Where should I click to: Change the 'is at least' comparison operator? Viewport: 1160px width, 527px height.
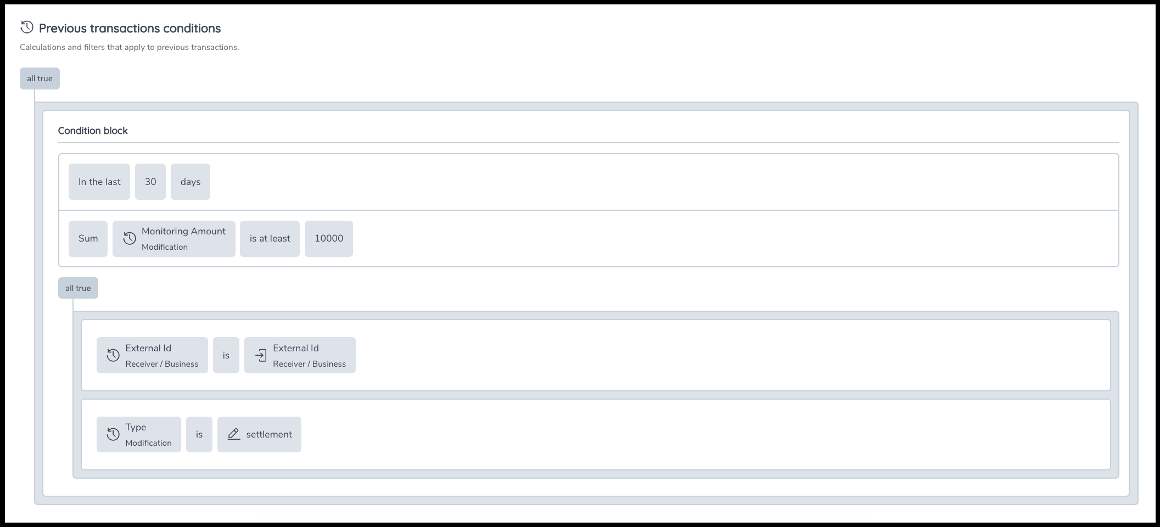tap(270, 238)
